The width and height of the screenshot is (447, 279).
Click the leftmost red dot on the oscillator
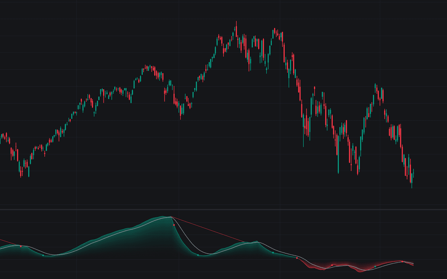21,246
